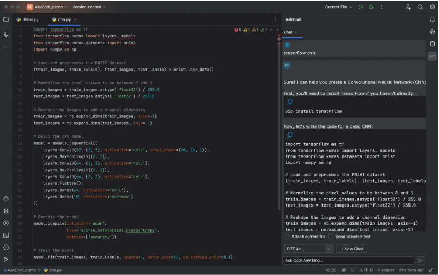Open the Version control dropdown
This screenshot has height=275, width=439.
point(89,7)
